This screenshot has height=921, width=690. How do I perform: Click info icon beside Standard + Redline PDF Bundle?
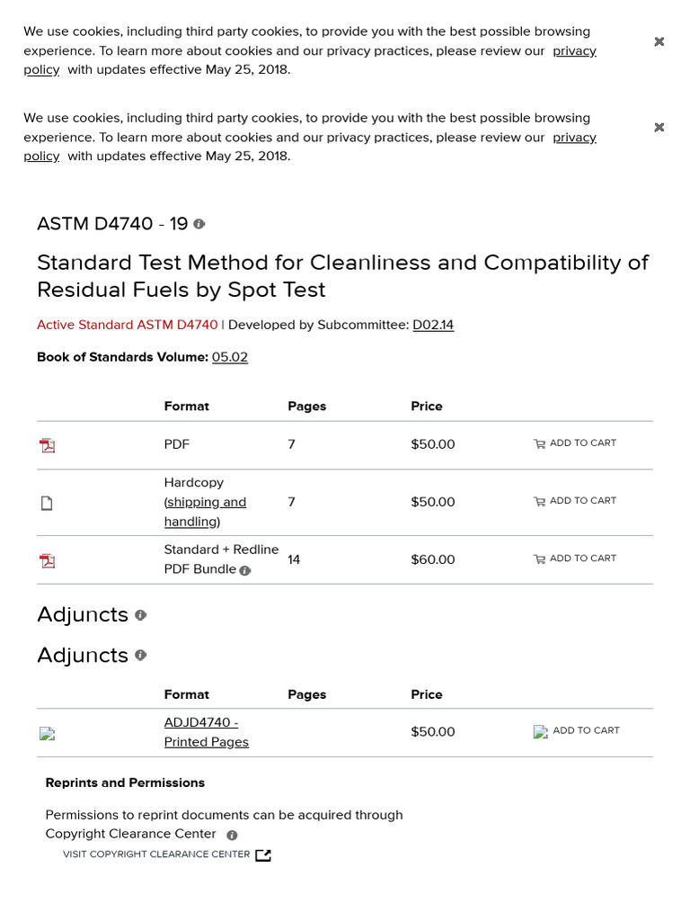[245, 570]
